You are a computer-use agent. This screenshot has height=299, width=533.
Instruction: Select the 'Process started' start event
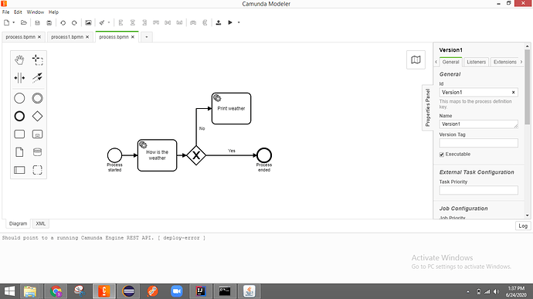[x=114, y=155]
